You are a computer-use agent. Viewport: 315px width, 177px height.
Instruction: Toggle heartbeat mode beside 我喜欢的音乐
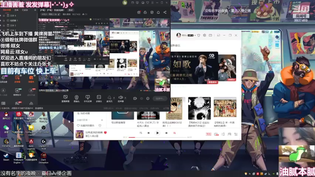[x=100, y=125]
